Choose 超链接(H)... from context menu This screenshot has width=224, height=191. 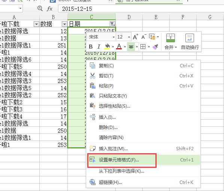[143, 182]
